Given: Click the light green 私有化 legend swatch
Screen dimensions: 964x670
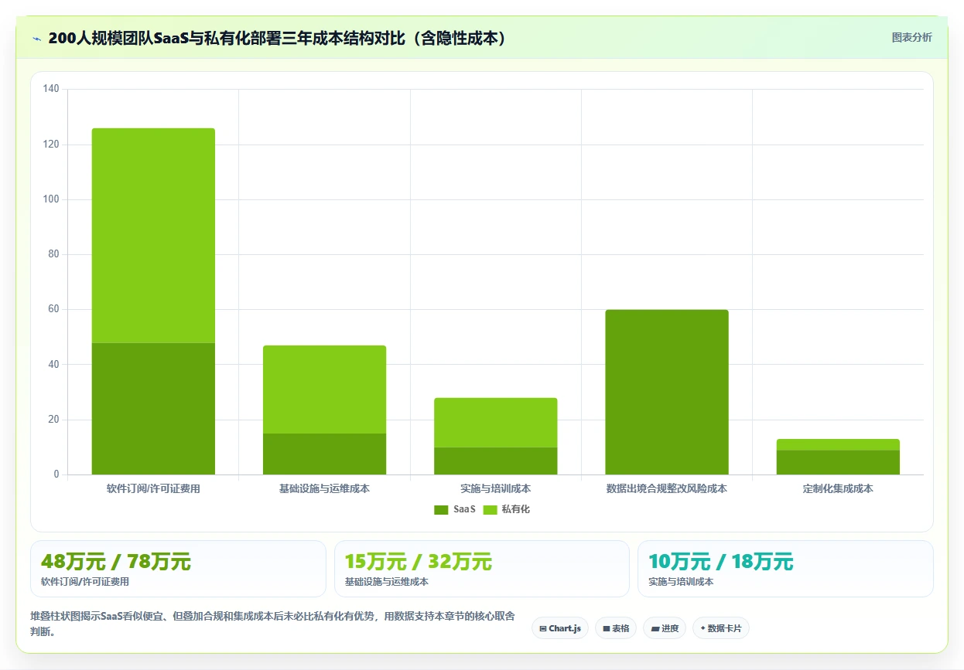Looking at the screenshot, I should (x=490, y=509).
